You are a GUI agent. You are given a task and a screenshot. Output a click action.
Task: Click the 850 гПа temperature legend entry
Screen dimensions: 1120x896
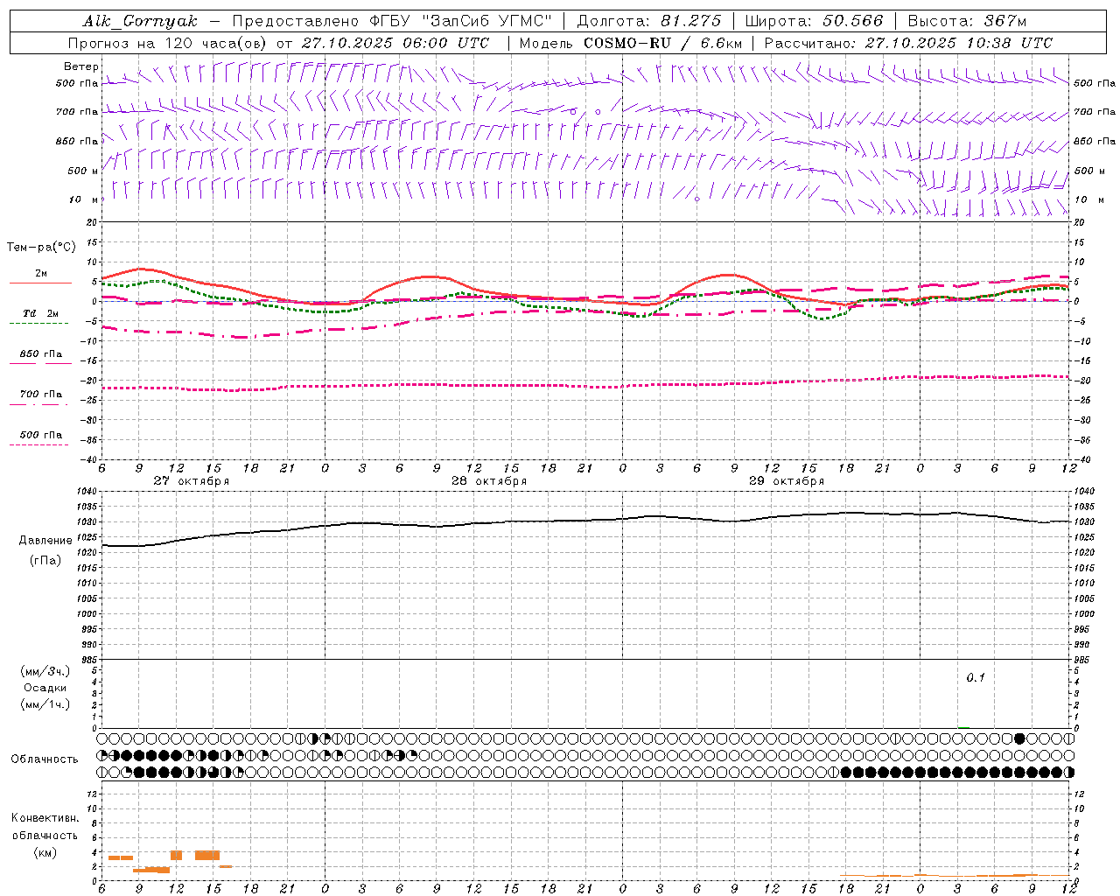[40, 357]
